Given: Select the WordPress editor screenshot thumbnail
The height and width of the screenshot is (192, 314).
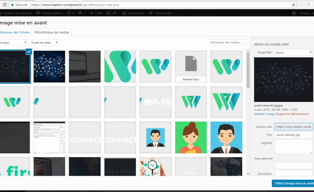Looking at the screenshot, I should [x=49, y=138].
